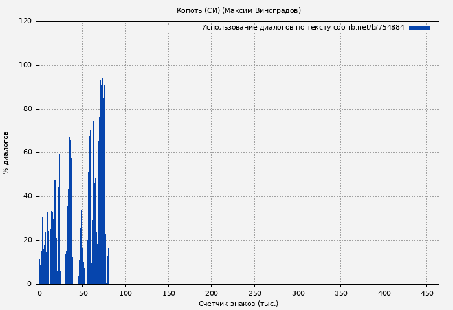The image size is (453, 310).
Task: Click the y-axis tick label 60
Action: tap(27, 153)
